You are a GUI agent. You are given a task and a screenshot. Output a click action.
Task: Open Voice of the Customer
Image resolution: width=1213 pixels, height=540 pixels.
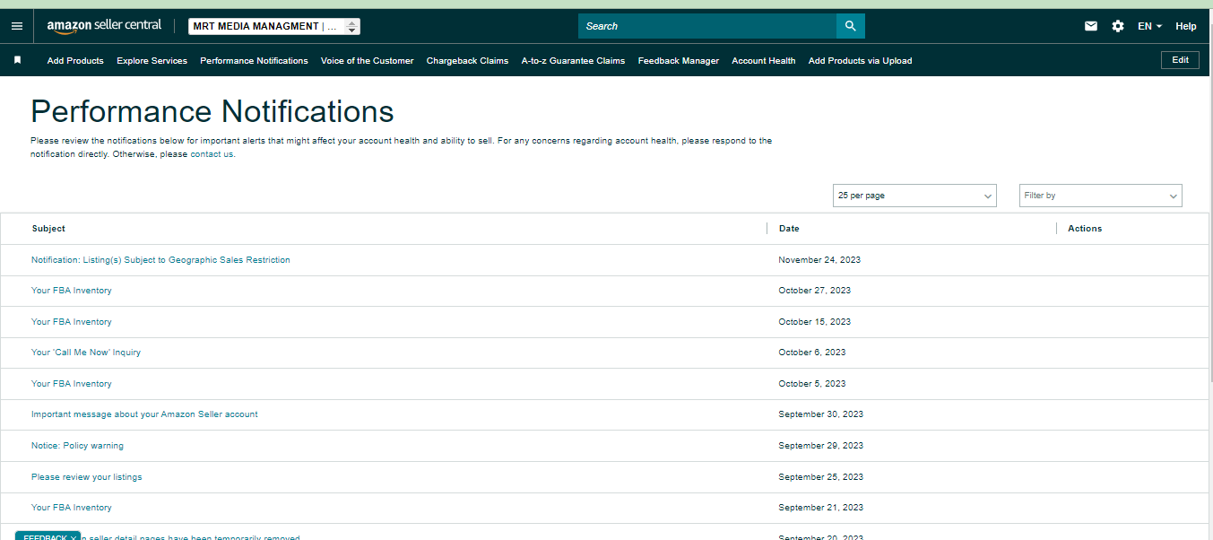pos(368,61)
